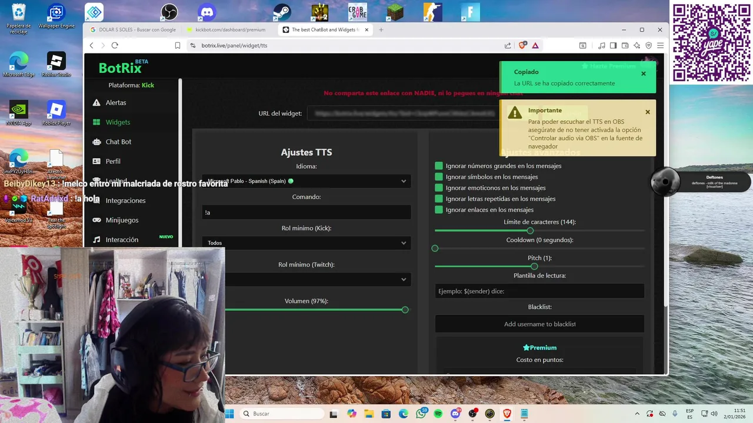Toggle Ignorar enlaces en los mensajes

coord(439,210)
